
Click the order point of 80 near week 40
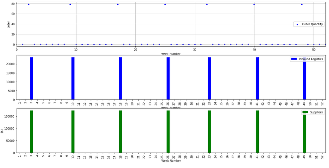(x=254, y=4)
